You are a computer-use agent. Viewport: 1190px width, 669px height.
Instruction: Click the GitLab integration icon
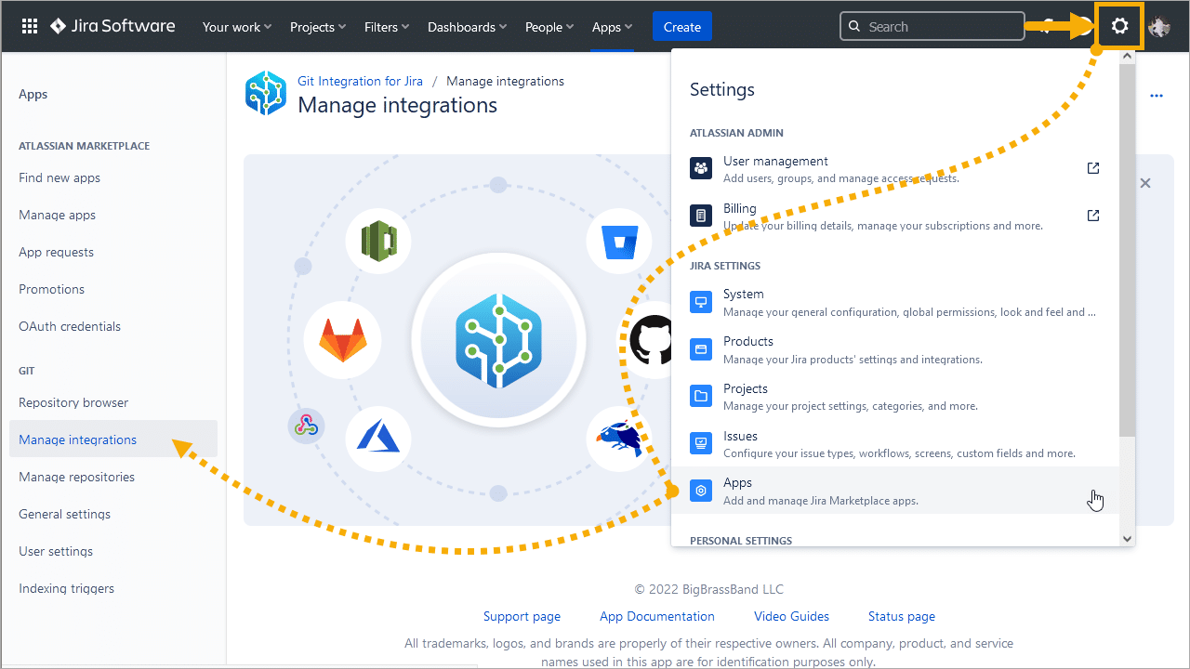tap(343, 338)
